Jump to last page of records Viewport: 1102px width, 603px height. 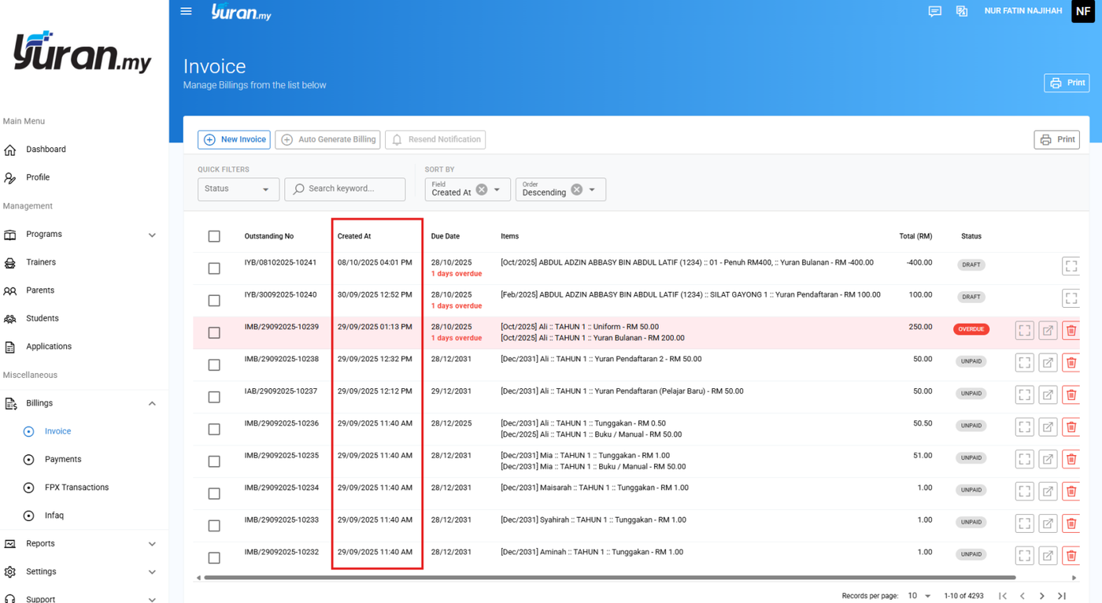click(1061, 596)
